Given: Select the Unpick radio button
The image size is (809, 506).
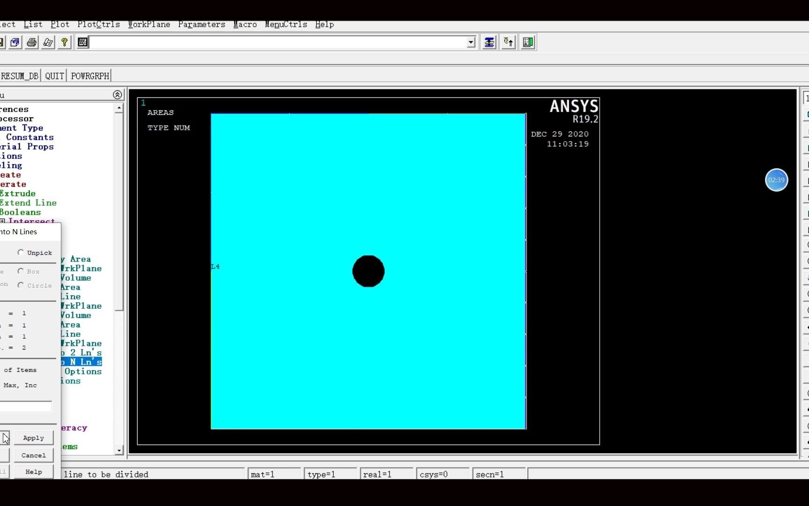Looking at the screenshot, I should [x=21, y=253].
